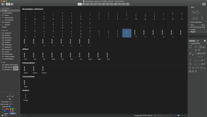Image resolution: width=207 pixels, height=117 pixels.
Task: Click the Unicode value field 006C
Action: coord(12,113)
